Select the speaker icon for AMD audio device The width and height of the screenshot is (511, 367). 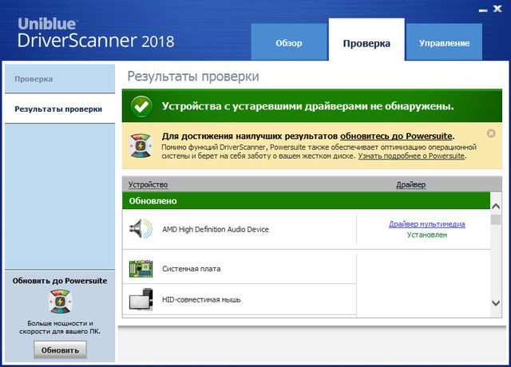tap(140, 229)
